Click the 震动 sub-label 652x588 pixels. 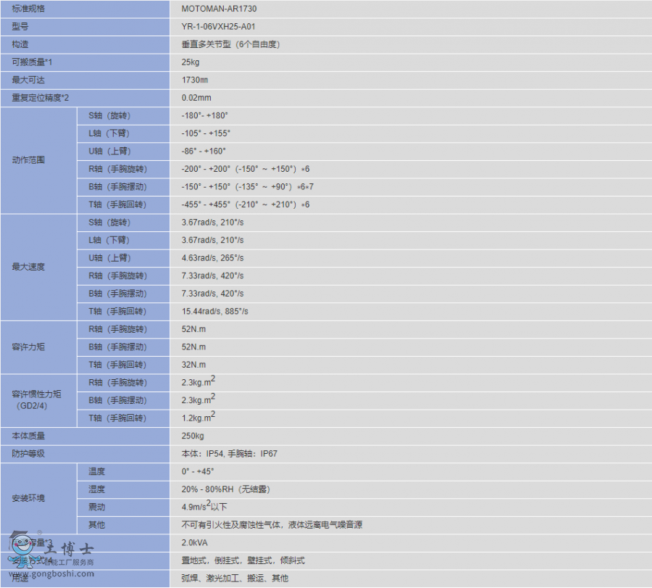coord(96,508)
